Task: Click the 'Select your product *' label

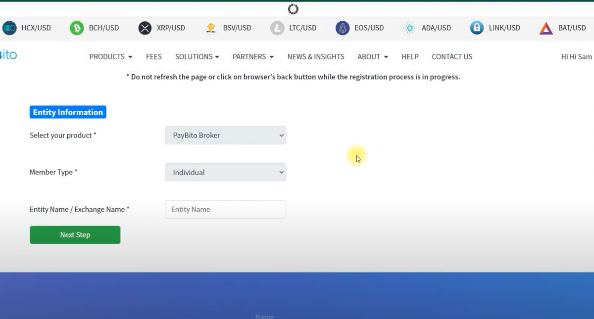Action: pos(63,136)
